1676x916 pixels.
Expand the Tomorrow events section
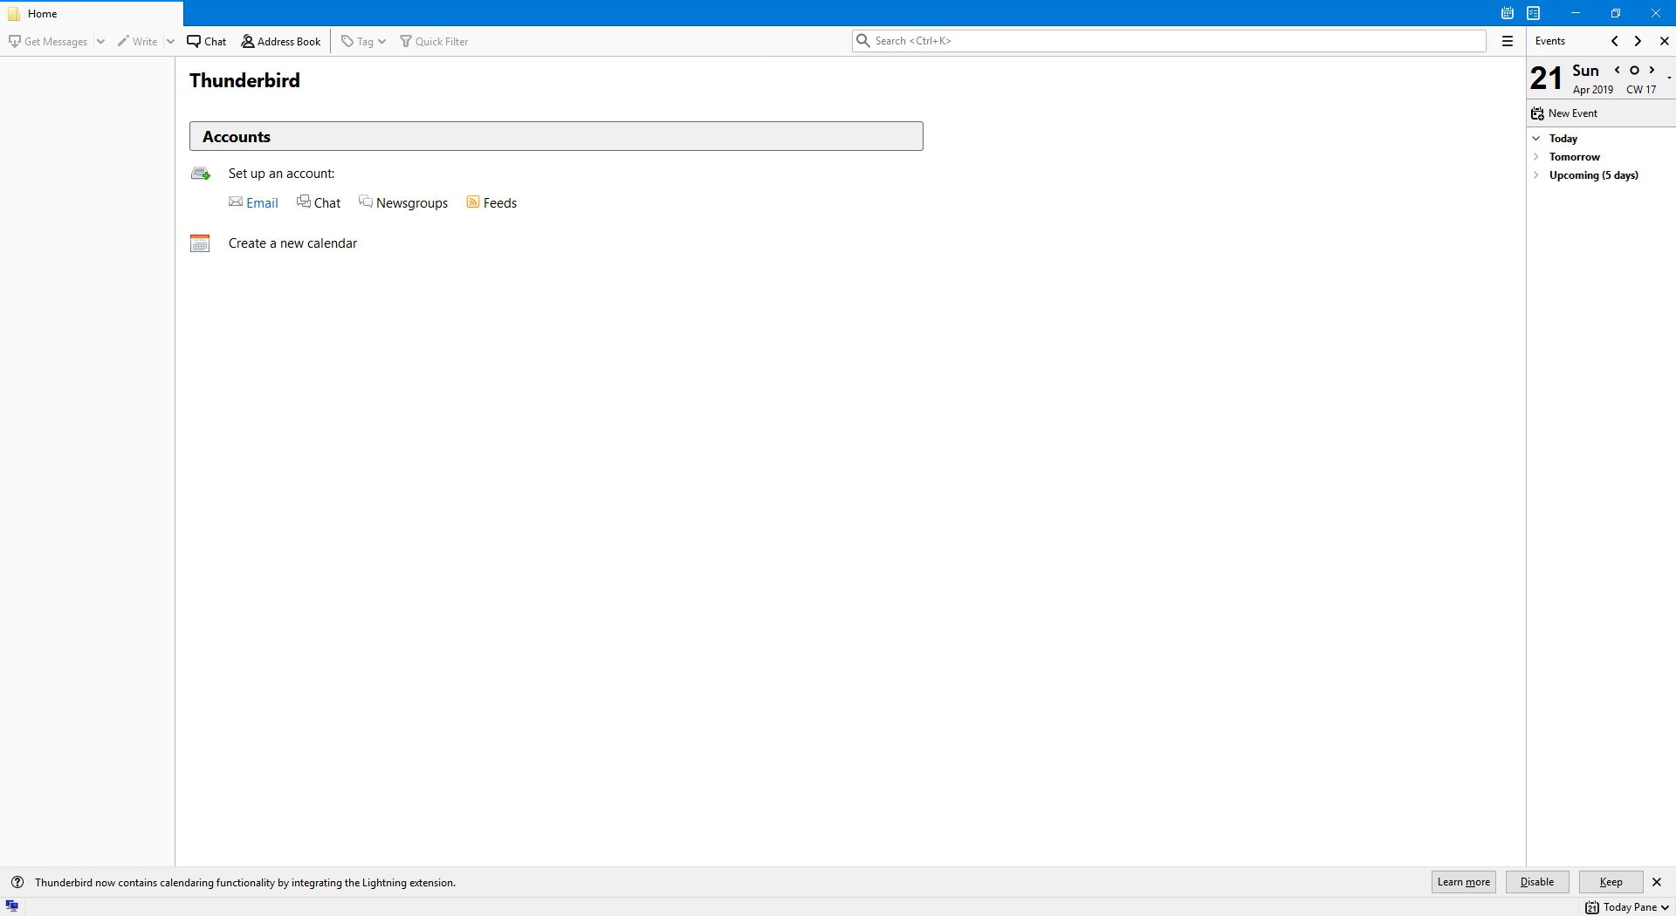coord(1536,157)
